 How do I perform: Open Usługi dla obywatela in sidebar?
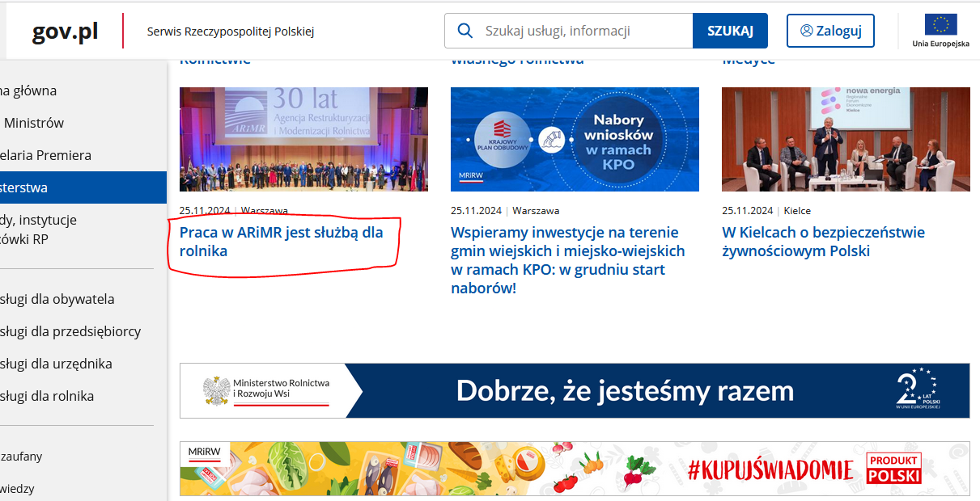tap(58, 299)
